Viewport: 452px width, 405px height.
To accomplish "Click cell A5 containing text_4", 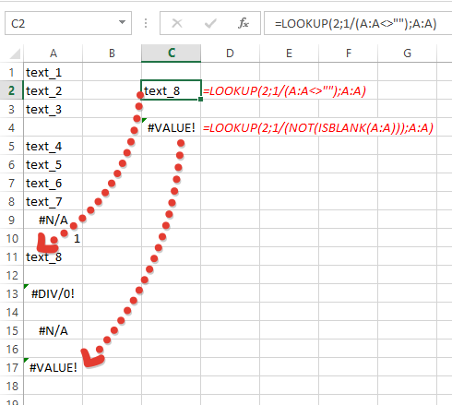I will point(54,146).
